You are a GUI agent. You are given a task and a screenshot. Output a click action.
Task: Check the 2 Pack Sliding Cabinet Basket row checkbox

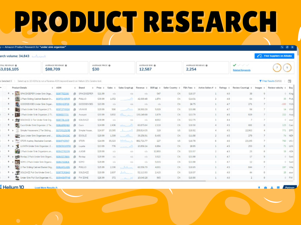(5, 99)
